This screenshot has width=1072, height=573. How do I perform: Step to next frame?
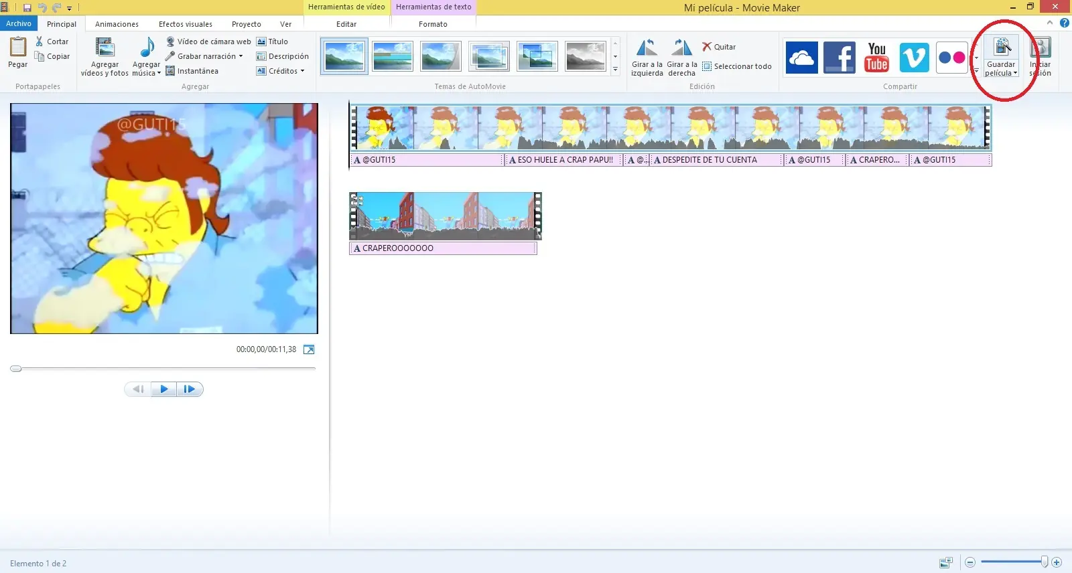190,389
